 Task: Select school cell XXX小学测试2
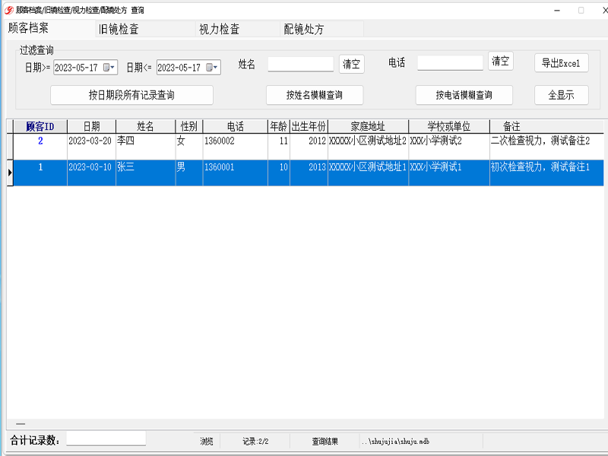[x=449, y=146]
